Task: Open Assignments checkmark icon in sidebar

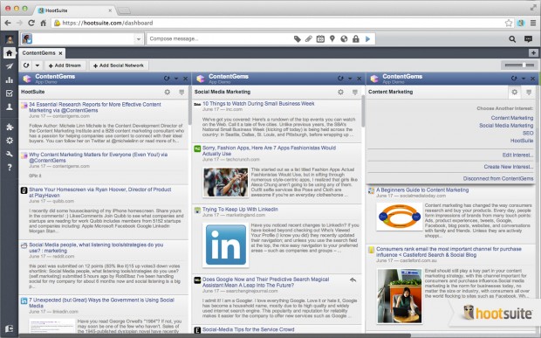Action: coord(10,93)
